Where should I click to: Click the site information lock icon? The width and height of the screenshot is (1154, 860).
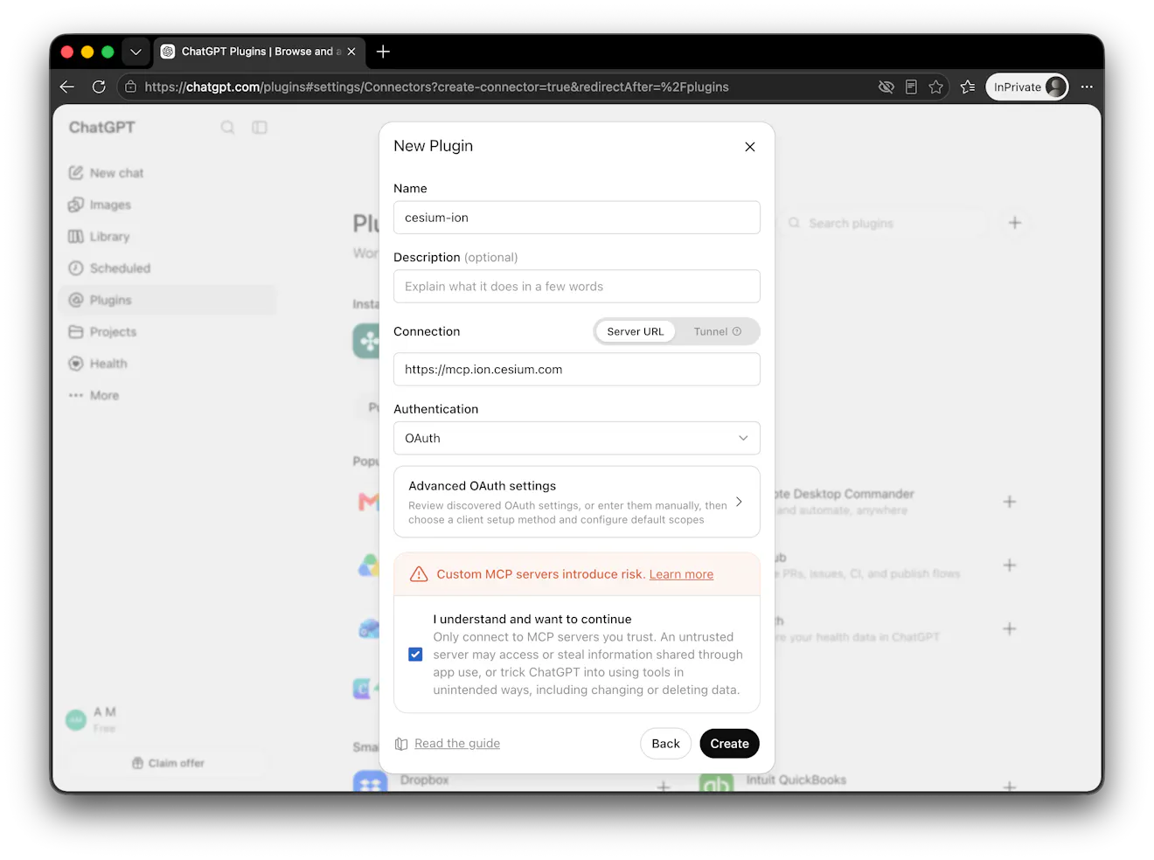130,87
